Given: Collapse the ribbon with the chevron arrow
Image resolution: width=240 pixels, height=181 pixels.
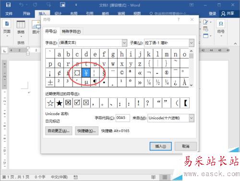Looking at the screenshot, I should click(x=235, y=44).
